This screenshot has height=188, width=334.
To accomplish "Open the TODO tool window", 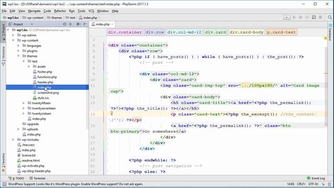I will click(x=16, y=178).
